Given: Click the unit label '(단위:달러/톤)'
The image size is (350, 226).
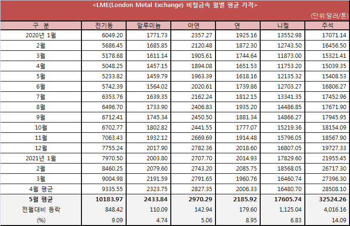Looking at the screenshot, I should click(x=330, y=16).
